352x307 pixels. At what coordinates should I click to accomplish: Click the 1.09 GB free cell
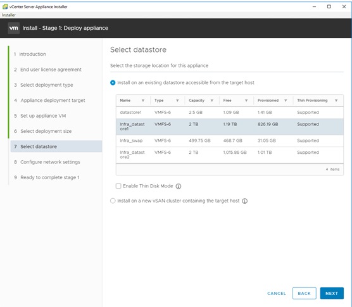pos(231,113)
